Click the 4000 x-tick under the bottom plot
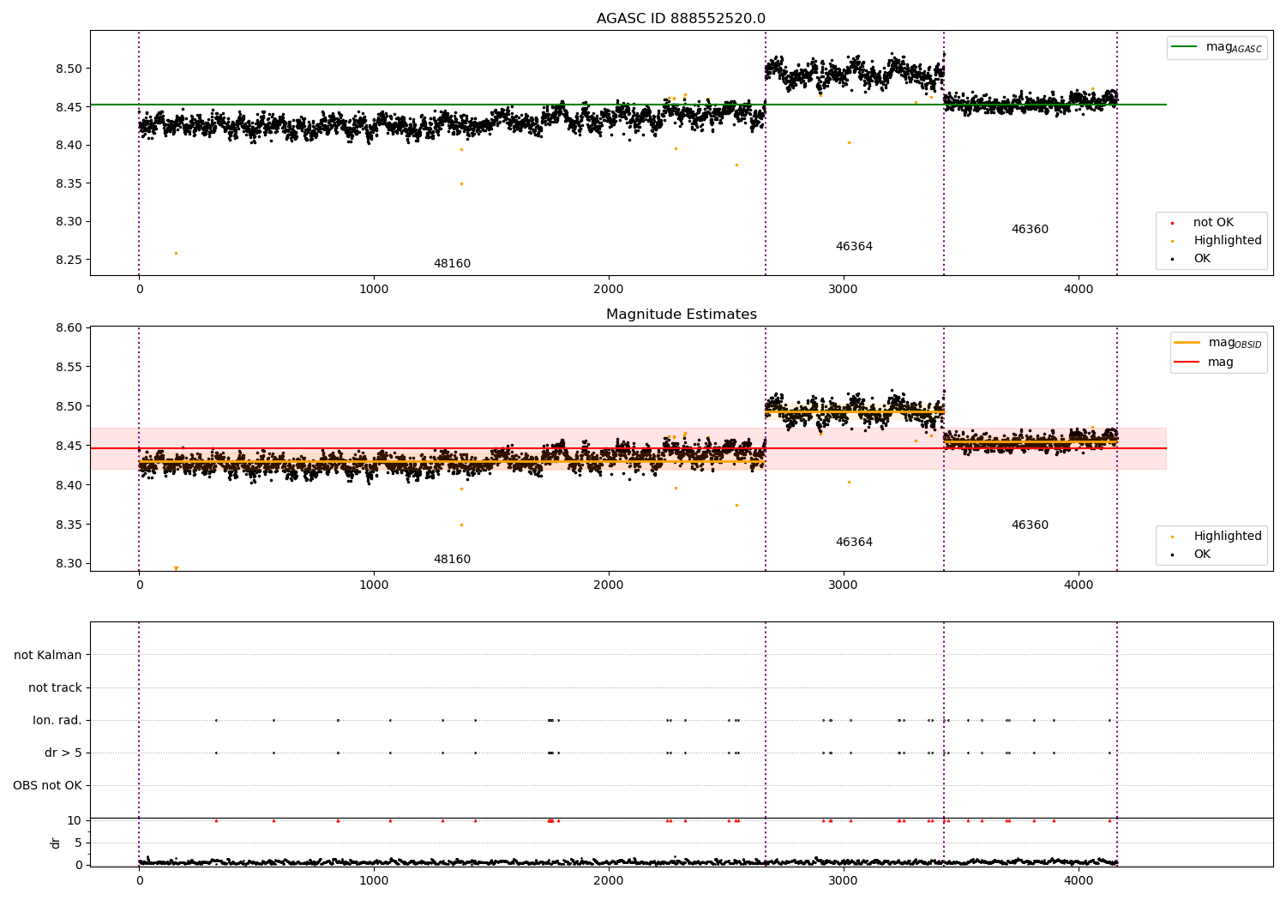The height and width of the screenshot is (900, 1286). pyautogui.click(x=1079, y=879)
